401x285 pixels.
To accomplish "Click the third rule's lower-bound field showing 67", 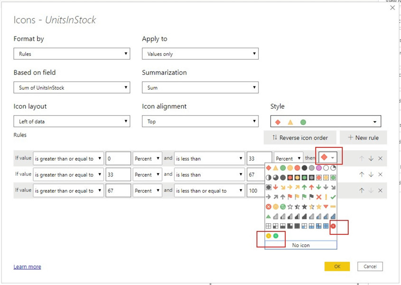I will pyautogui.click(x=118, y=191).
